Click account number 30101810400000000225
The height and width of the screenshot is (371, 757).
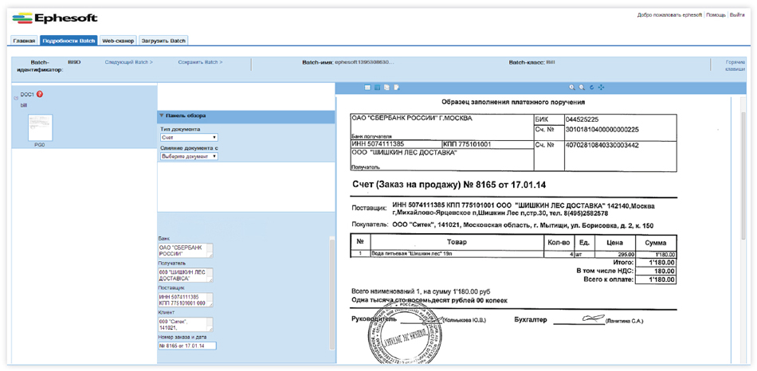[x=602, y=131]
